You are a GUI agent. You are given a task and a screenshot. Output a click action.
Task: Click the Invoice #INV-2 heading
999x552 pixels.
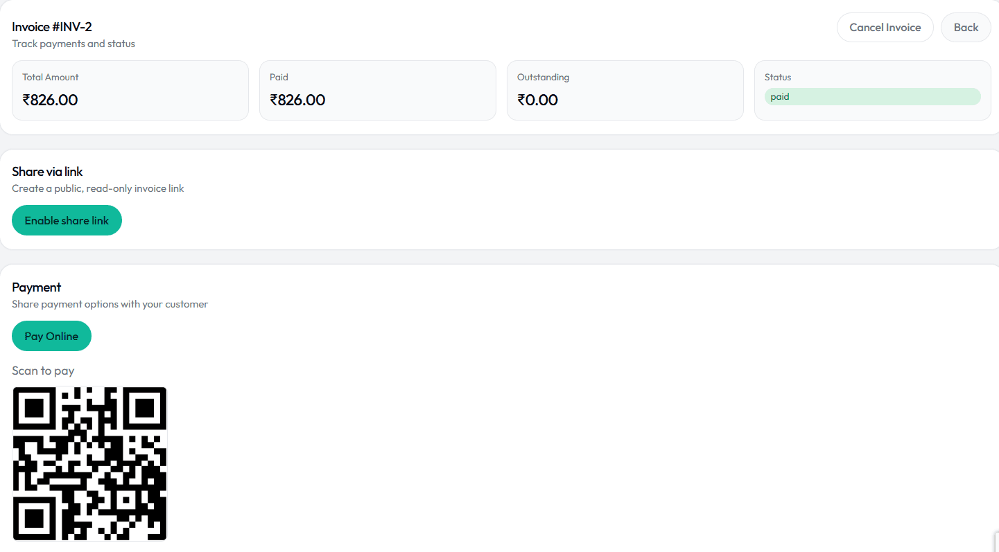(x=51, y=26)
